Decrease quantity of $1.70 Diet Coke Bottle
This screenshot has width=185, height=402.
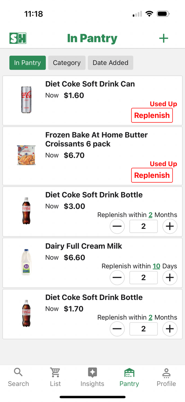(x=117, y=329)
